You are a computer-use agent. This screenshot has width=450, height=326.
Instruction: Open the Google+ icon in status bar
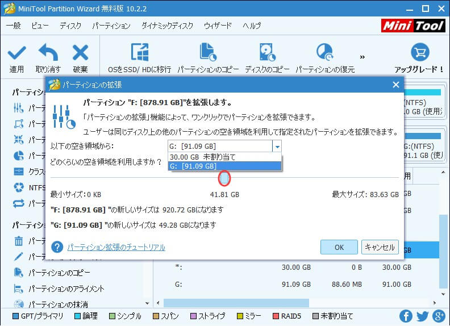tap(439, 316)
